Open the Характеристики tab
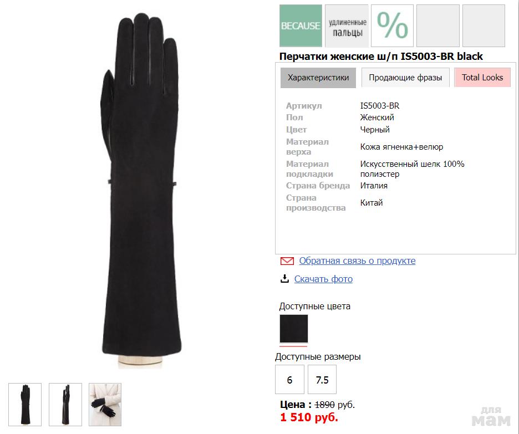This screenshot has height=434, width=519. click(x=318, y=78)
